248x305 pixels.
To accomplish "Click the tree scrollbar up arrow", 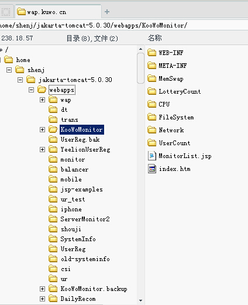I will [x=140, y=49].
